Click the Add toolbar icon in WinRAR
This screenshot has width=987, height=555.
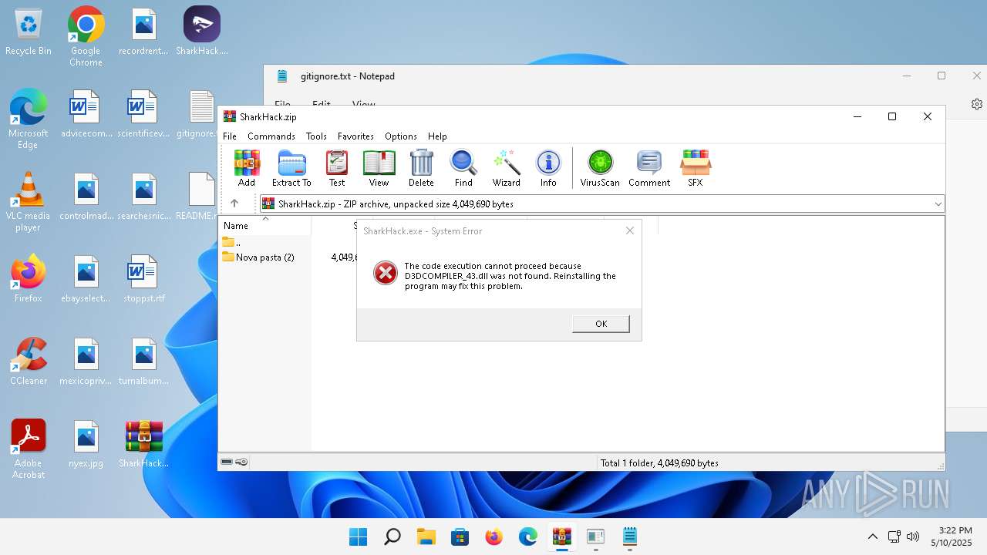(x=247, y=168)
